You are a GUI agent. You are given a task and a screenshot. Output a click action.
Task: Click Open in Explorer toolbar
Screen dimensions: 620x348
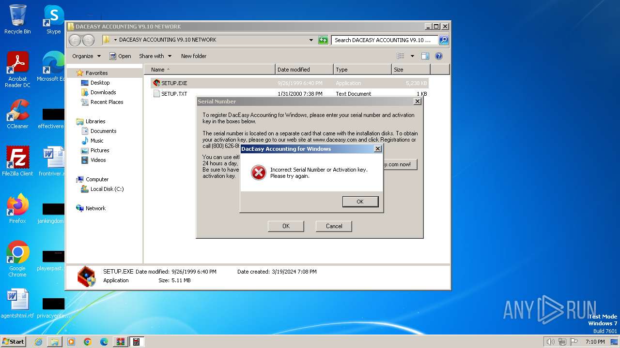click(x=120, y=56)
